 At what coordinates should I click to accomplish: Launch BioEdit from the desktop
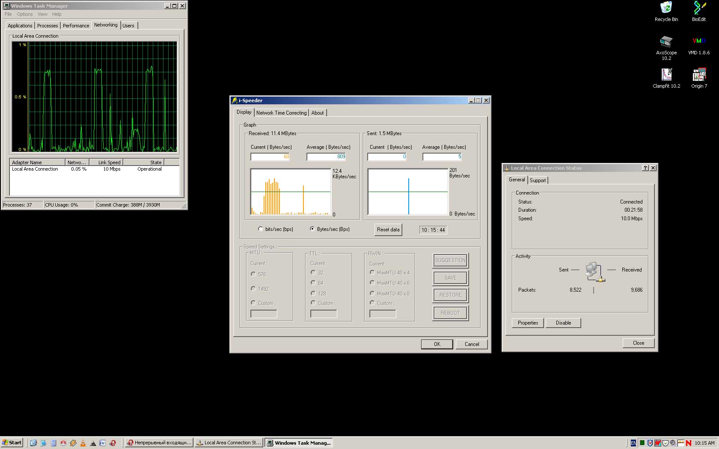[x=698, y=8]
